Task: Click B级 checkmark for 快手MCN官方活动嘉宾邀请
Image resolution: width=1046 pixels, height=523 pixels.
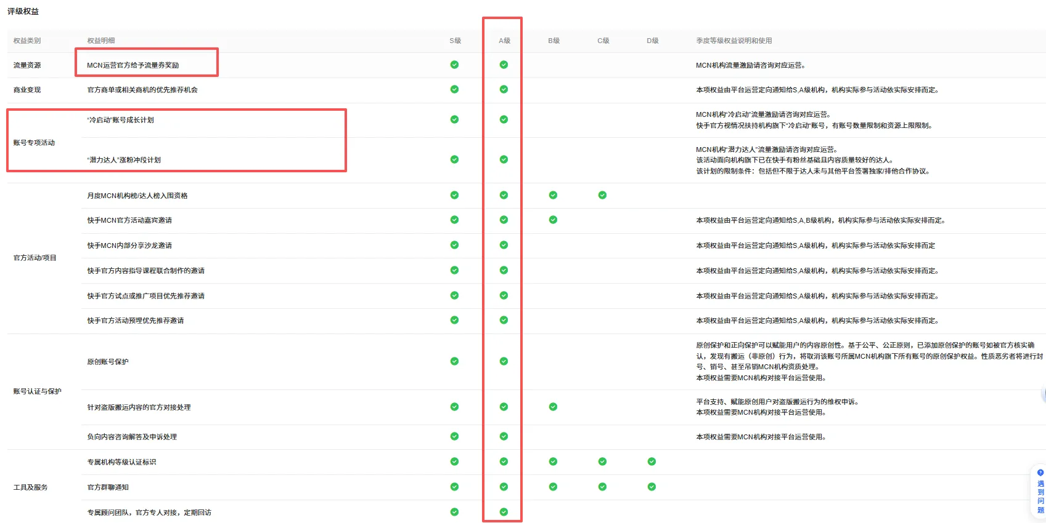Action: point(553,220)
